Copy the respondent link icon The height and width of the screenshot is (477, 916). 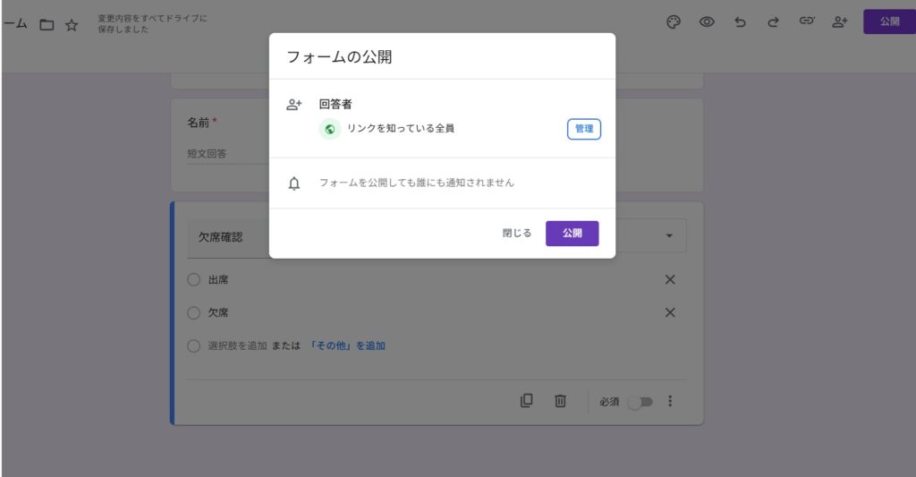806,22
